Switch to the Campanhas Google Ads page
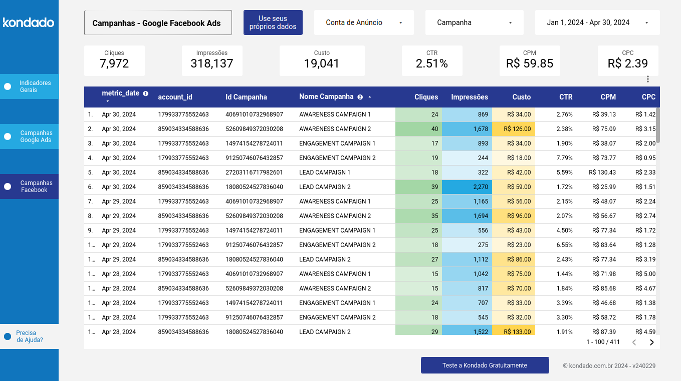The width and height of the screenshot is (681, 381). [x=36, y=136]
